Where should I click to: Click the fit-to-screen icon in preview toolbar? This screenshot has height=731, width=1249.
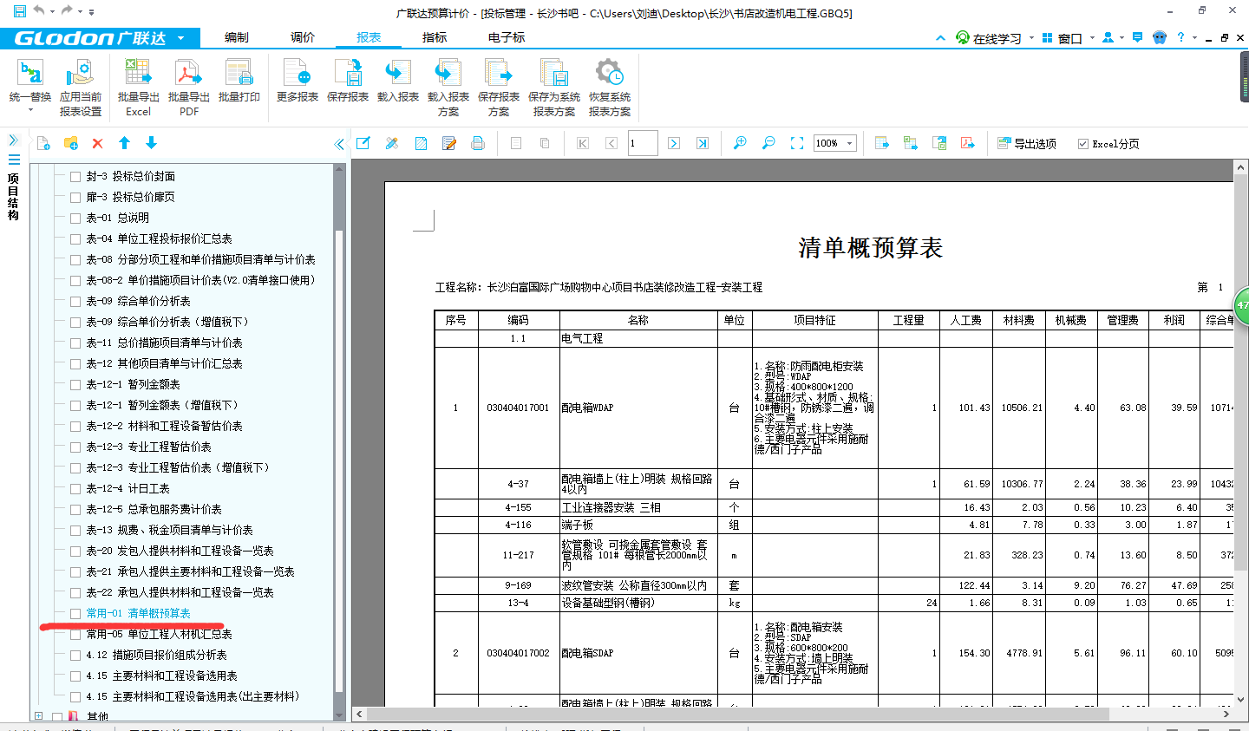pyautogui.click(x=797, y=143)
